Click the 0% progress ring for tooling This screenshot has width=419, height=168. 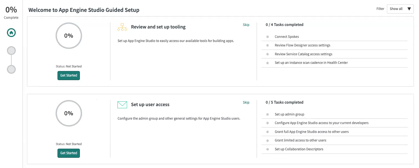click(69, 36)
